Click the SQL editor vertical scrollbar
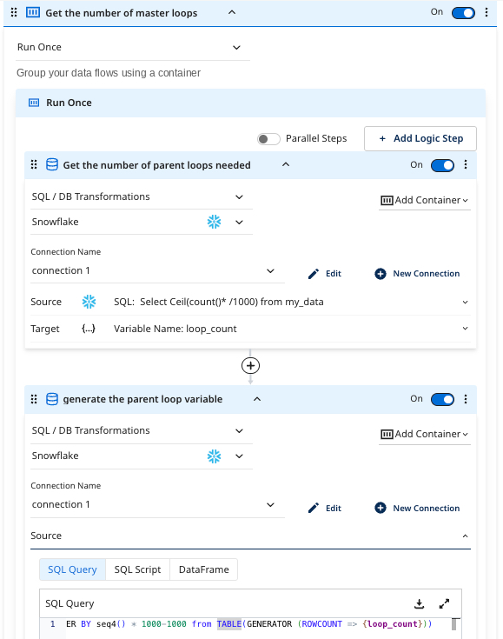This screenshot has height=639, width=503. pyautogui.click(x=453, y=625)
